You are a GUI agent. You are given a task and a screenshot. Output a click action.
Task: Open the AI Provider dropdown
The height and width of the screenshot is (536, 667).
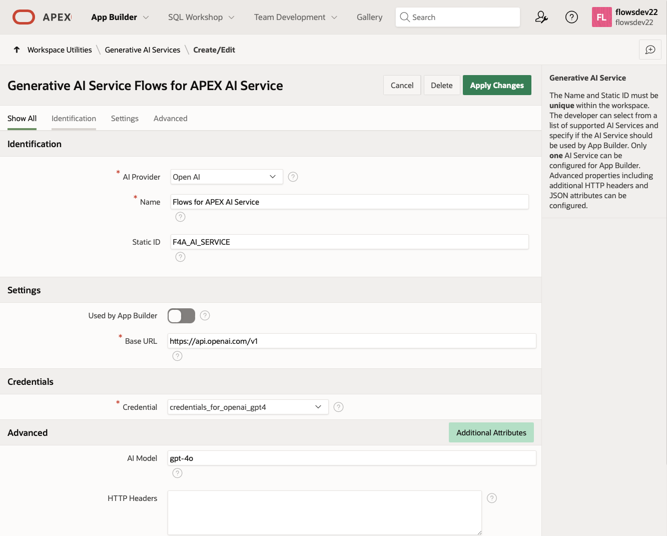(x=227, y=177)
